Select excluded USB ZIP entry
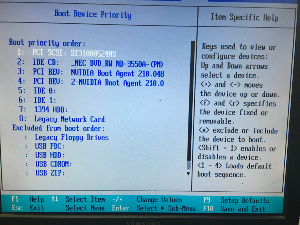Image resolution: width=300 pixels, height=225 pixels. (x=45, y=173)
